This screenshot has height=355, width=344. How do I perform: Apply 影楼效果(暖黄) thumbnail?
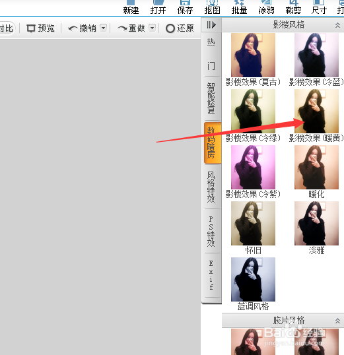coord(316,111)
